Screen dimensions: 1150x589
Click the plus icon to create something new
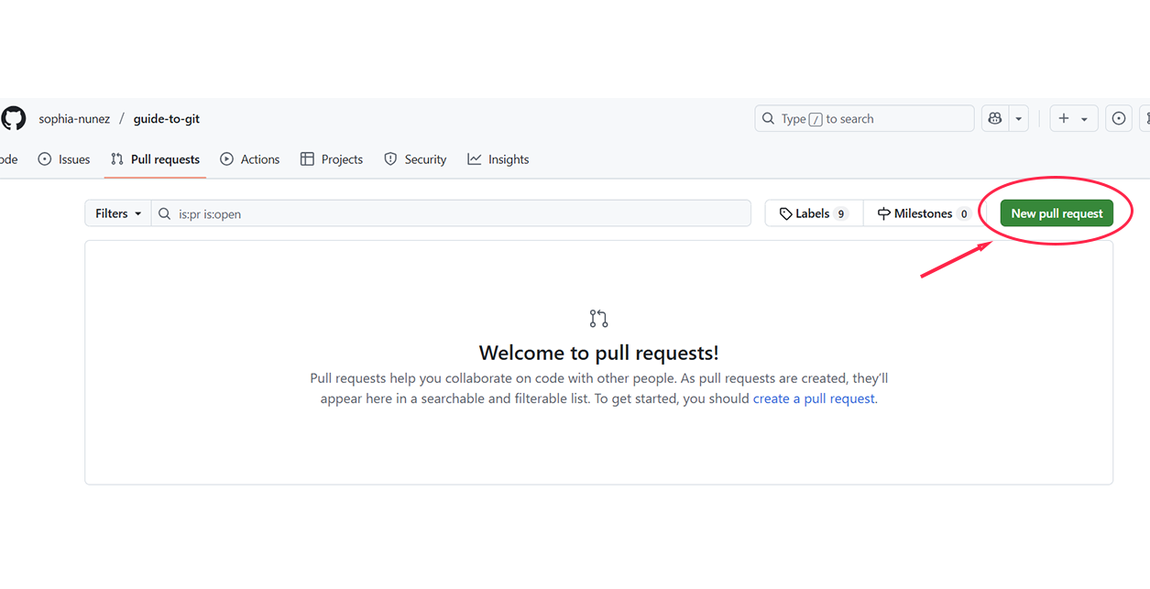click(x=1063, y=118)
